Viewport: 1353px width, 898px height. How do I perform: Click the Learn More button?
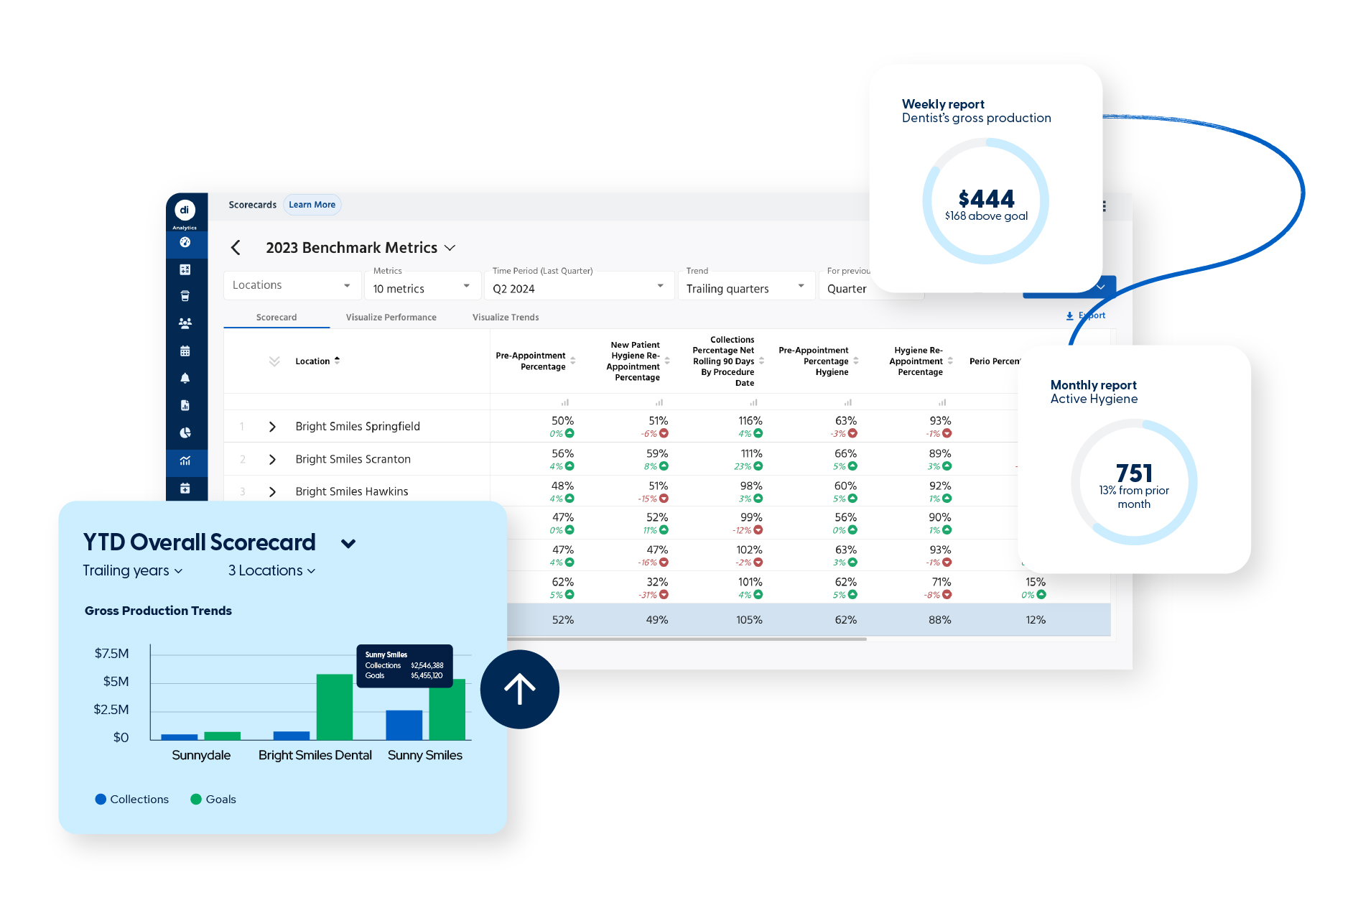pyautogui.click(x=312, y=205)
